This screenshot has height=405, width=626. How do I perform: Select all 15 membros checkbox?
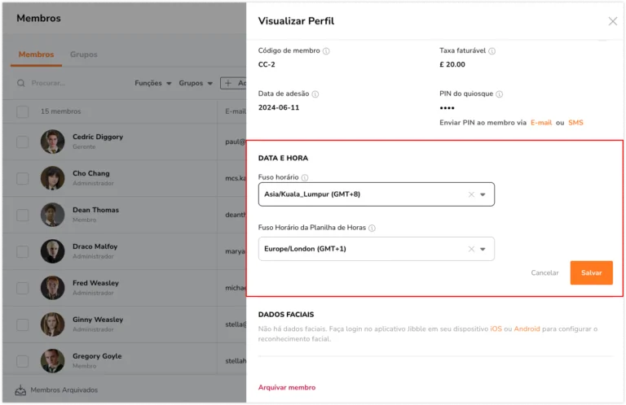click(22, 111)
